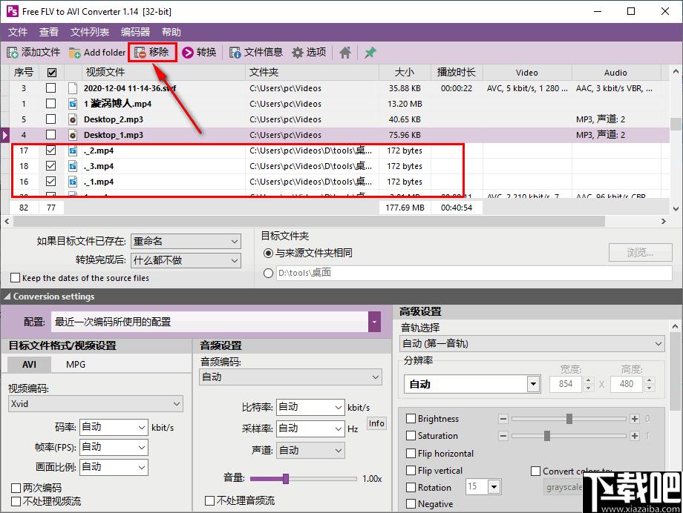Click the Saturation slider handle
Screen dimensions: 683x513
(547, 436)
